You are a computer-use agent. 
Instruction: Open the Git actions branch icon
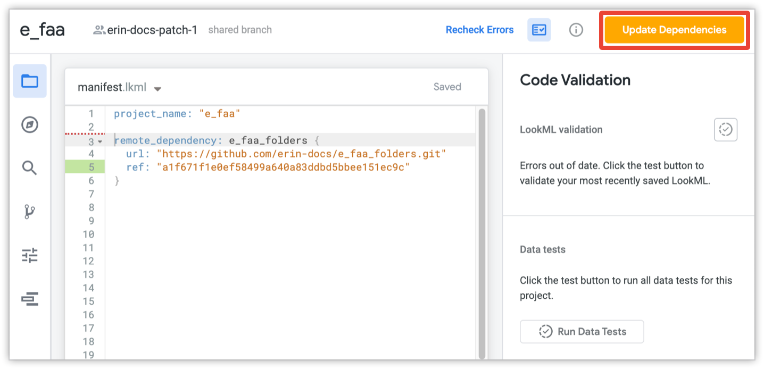click(x=30, y=212)
